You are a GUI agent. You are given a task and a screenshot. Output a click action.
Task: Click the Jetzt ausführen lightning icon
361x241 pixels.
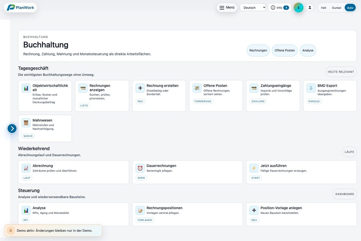pyautogui.click(x=254, y=168)
